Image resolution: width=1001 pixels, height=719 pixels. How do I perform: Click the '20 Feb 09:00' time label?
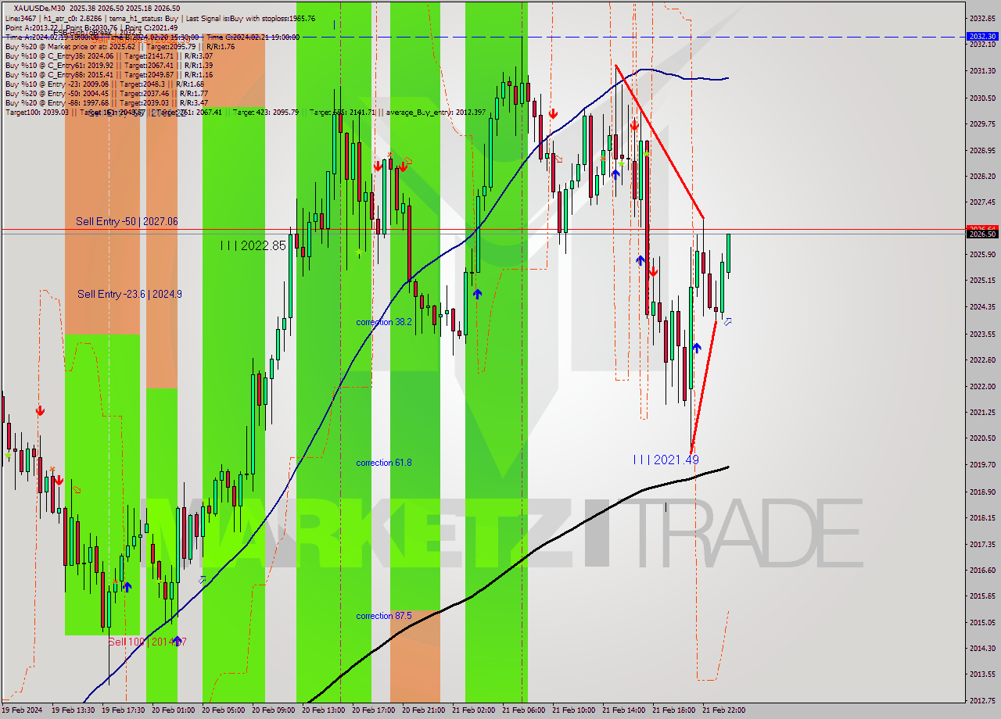point(274,710)
